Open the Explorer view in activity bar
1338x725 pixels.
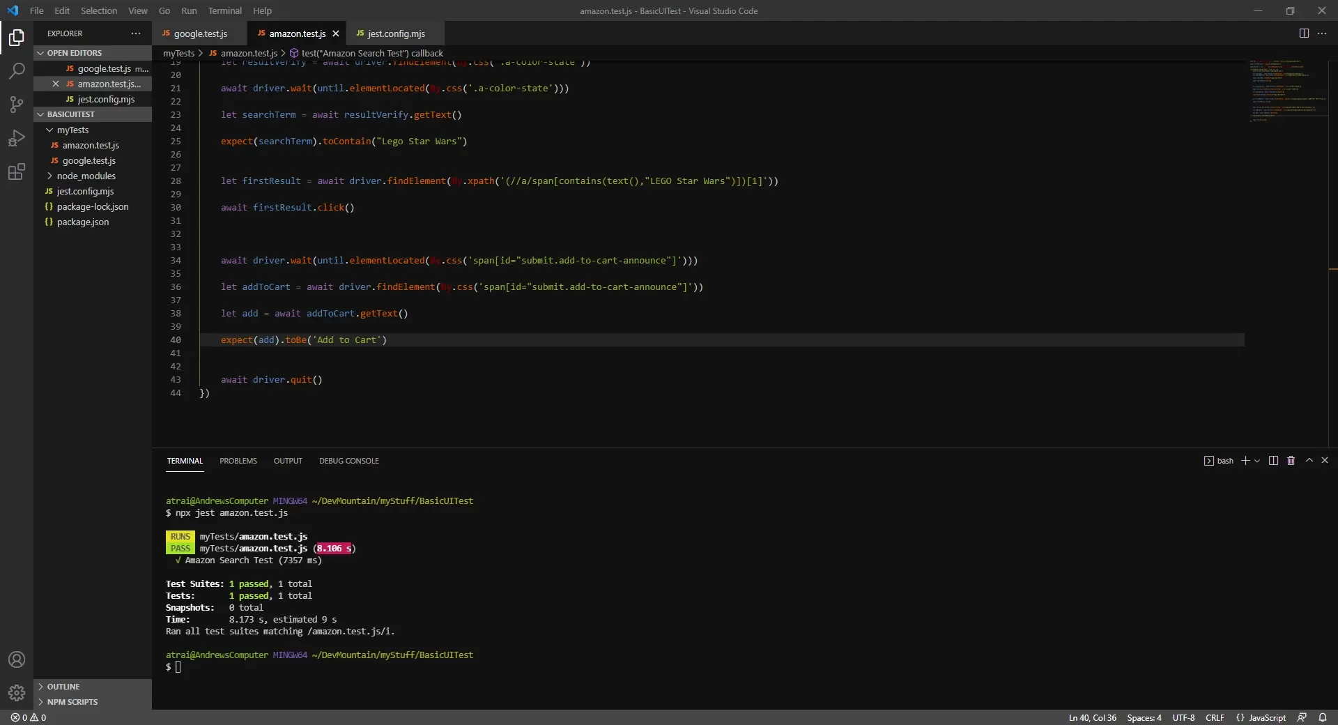17,37
